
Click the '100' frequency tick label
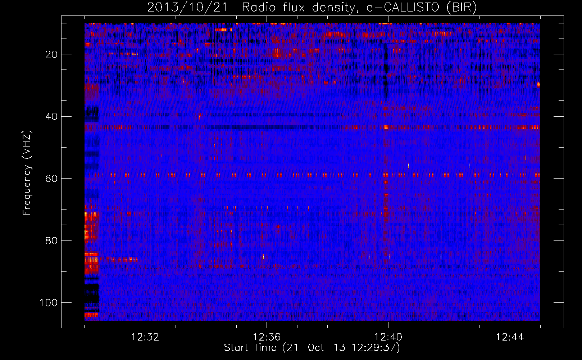pyautogui.click(x=49, y=303)
